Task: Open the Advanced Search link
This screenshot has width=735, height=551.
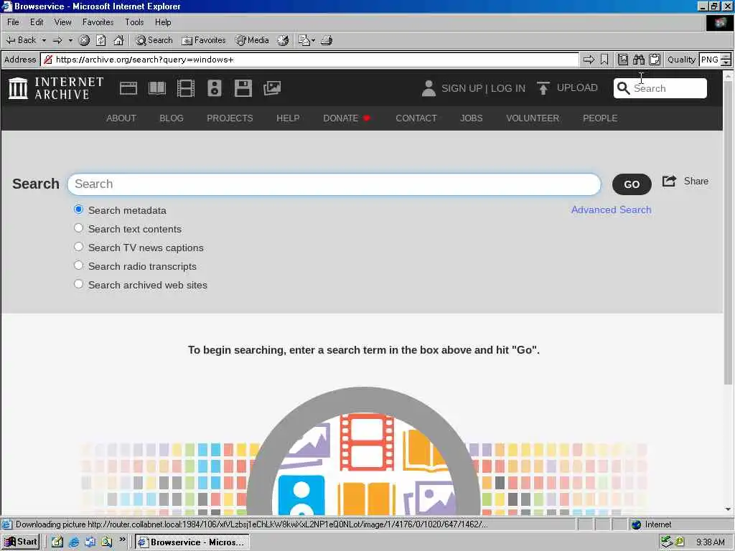Action: coord(611,209)
